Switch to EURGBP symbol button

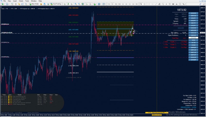[193, 60]
